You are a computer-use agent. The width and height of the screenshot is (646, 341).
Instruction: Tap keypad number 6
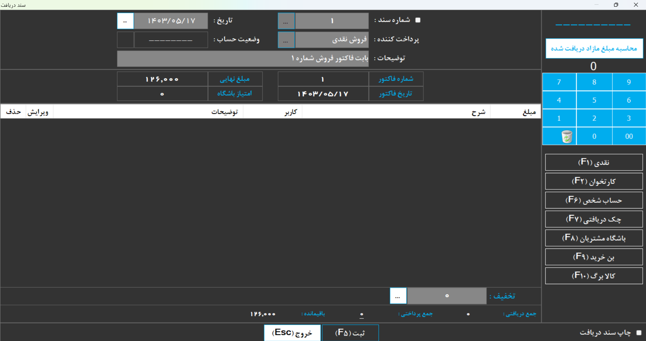(629, 100)
